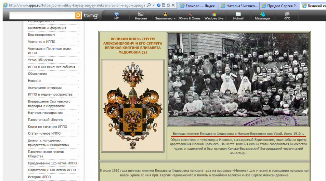Click caption Великая княгиня Елизавета Федоровна в Николо-Березовке
Viewport: 326px width, 181px height.
pyautogui.click(x=238, y=134)
